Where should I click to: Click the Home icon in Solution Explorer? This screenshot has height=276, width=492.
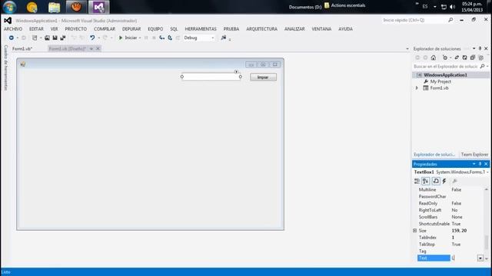[x=434, y=58]
